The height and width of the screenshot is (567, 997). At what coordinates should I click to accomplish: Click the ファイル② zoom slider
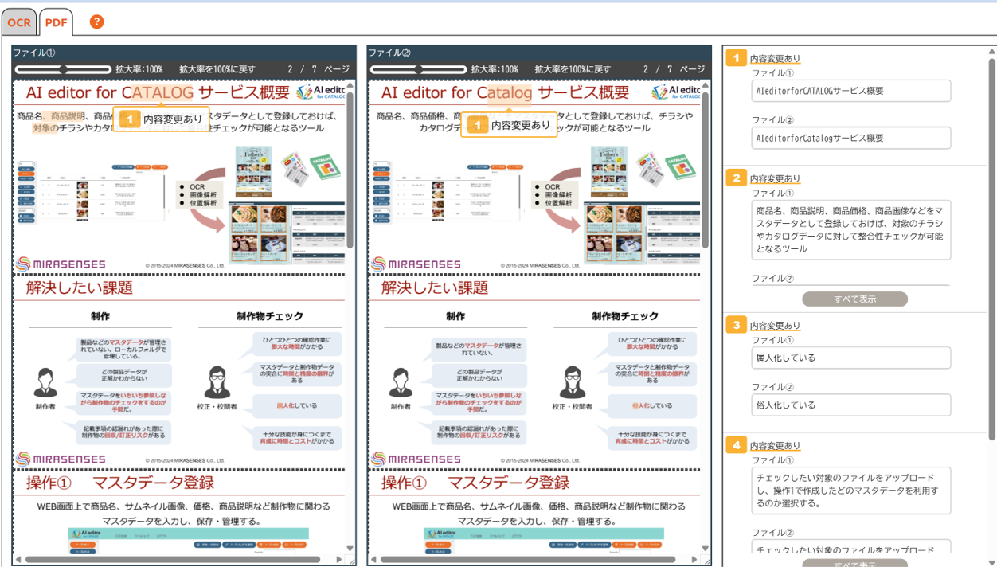[x=418, y=70]
